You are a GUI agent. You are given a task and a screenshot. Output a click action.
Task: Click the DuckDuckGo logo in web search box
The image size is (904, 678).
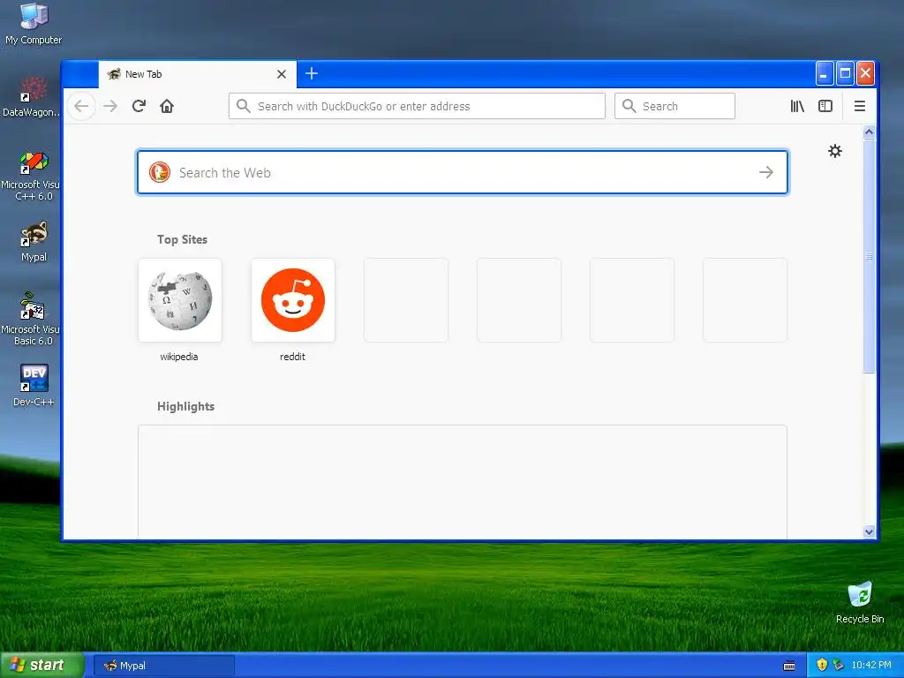point(160,172)
